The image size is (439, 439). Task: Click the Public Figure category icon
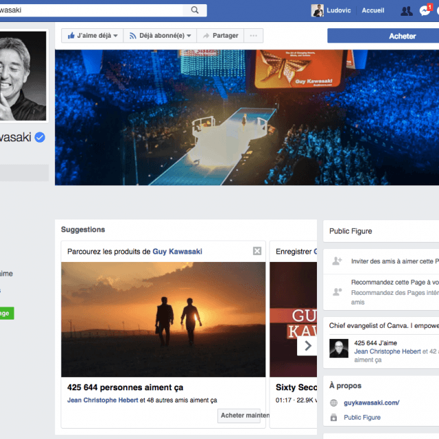333,418
